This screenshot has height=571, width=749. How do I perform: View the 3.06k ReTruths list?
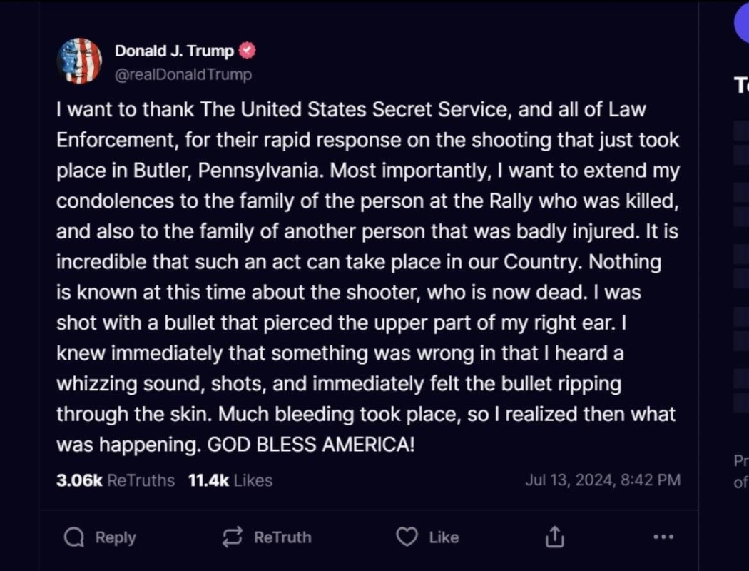click(x=116, y=480)
